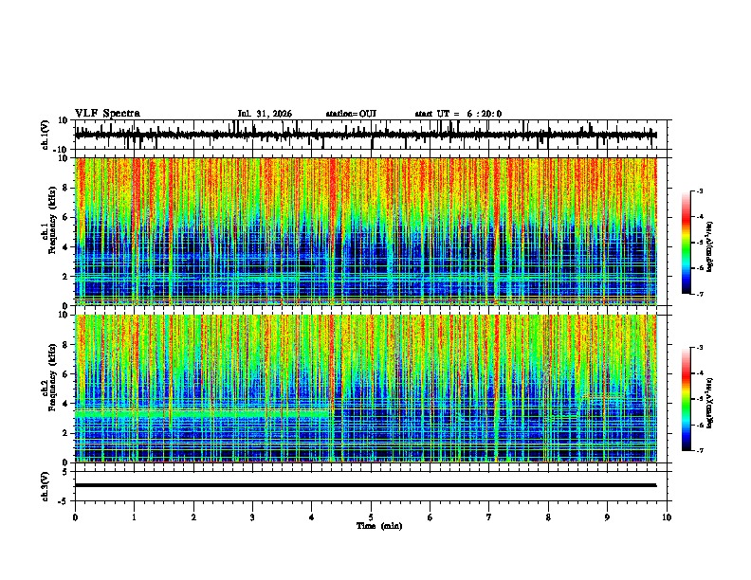Viewport: 751px width, 580px height.
Task: Click the time axis tick label "3"
Action: [x=252, y=517]
